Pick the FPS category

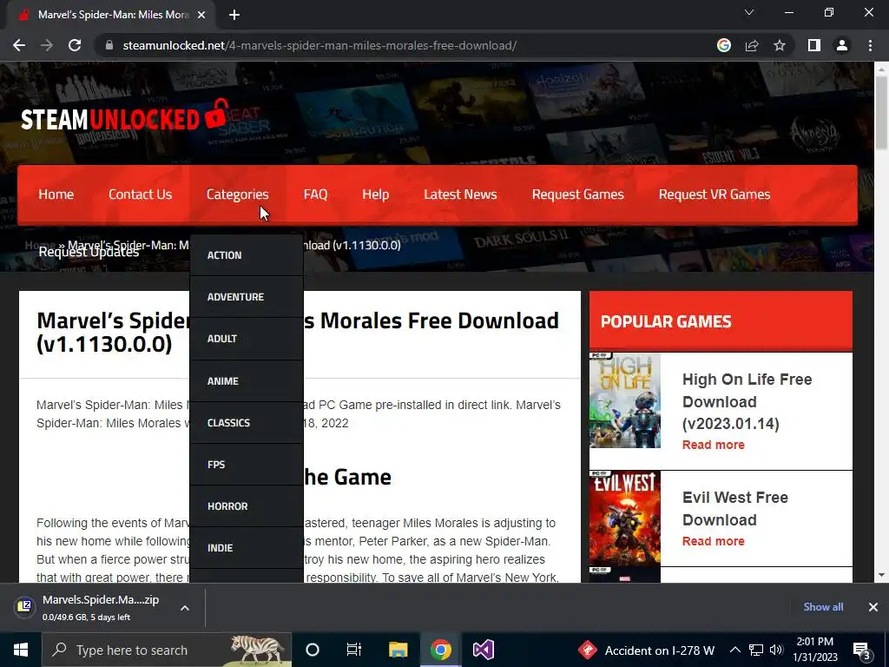coord(247,465)
